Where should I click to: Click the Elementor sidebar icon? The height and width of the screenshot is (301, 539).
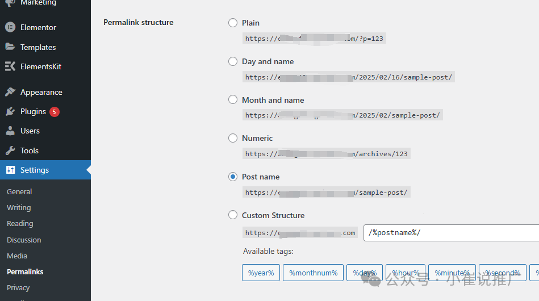(10, 27)
